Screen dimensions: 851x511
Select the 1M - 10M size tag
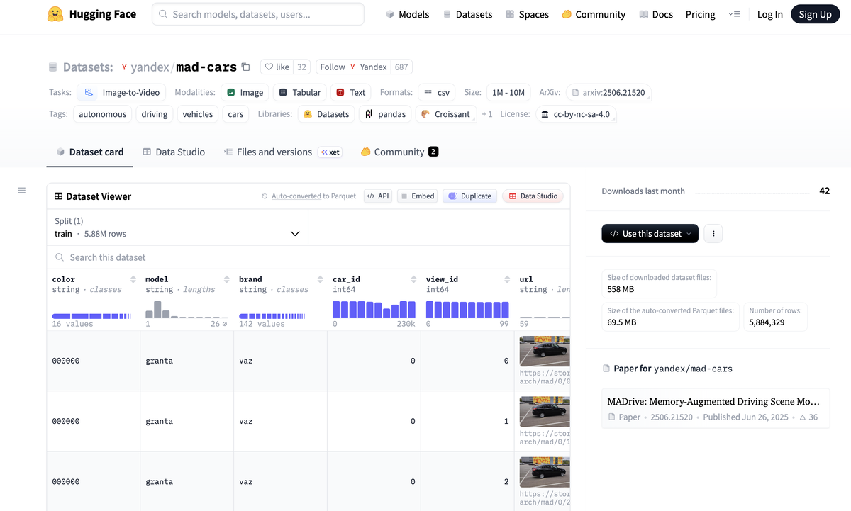tap(508, 92)
